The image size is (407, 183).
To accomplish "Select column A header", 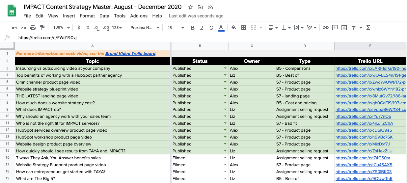I will point(93,46).
